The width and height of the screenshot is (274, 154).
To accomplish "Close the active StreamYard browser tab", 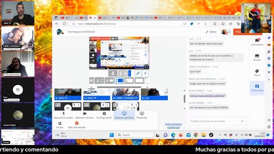I will (x=95, y=18).
